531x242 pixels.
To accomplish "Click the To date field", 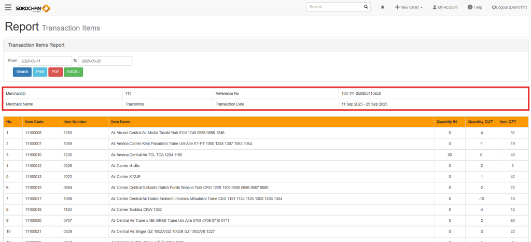I will (x=105, y=61).
